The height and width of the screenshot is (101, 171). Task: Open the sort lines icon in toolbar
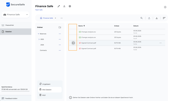coord(164,18)
